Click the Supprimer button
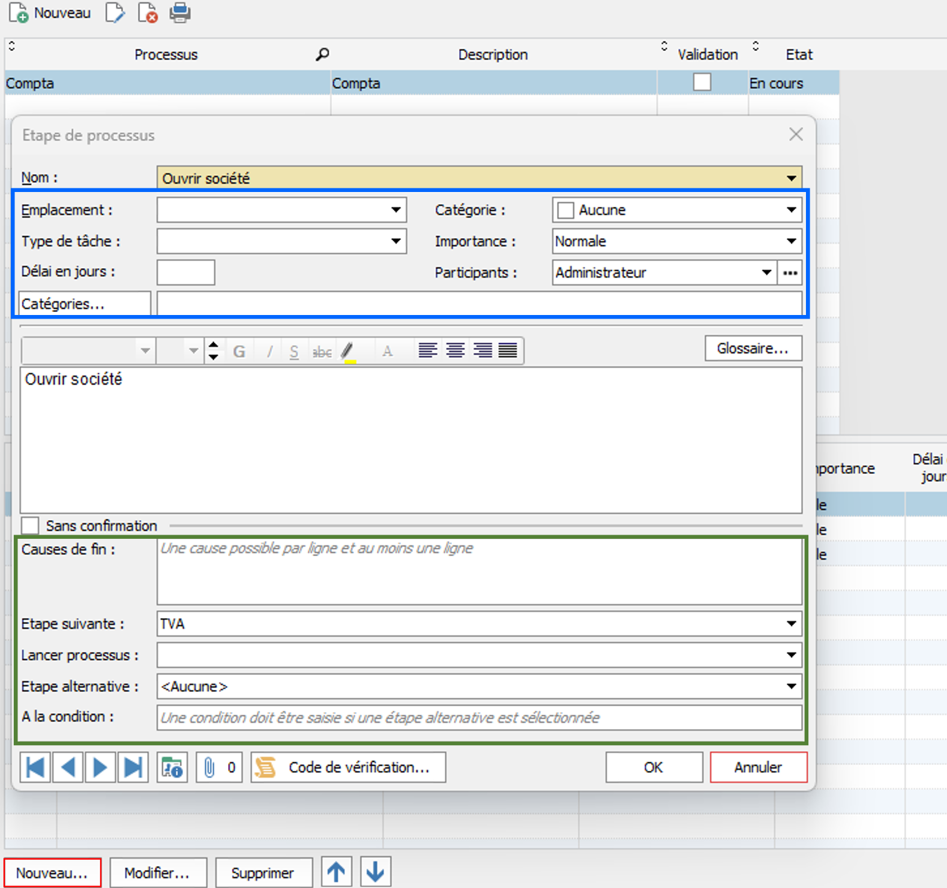947x888 pixels. 264,872
